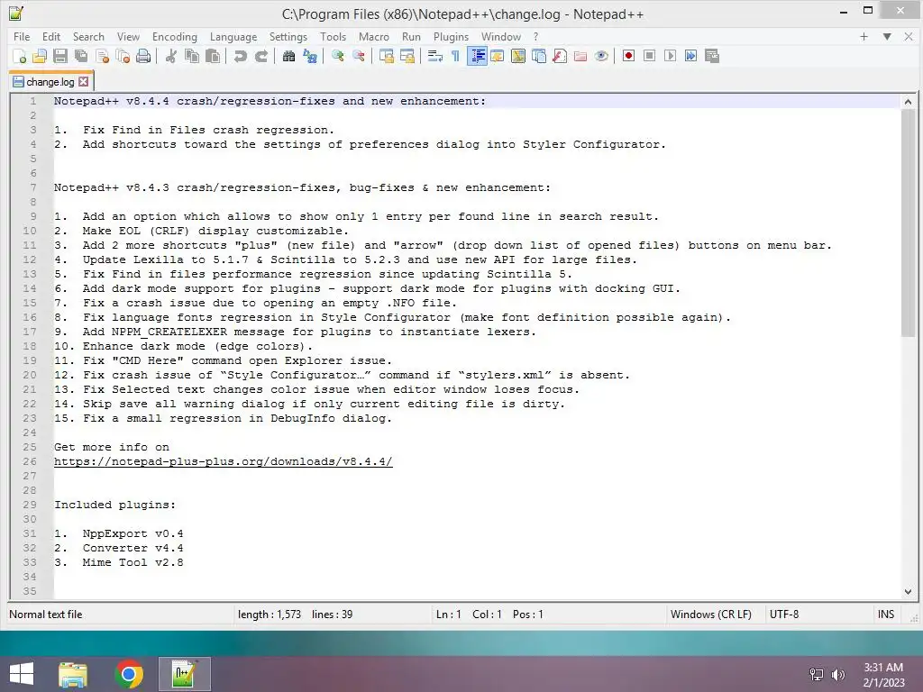Open the drop-down list of opened files arrow
923x692 pixels.
pyautogui.click(x=887, y=36)
